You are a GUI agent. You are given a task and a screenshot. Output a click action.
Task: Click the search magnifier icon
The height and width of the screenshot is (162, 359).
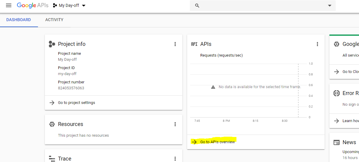coord(197,6)
